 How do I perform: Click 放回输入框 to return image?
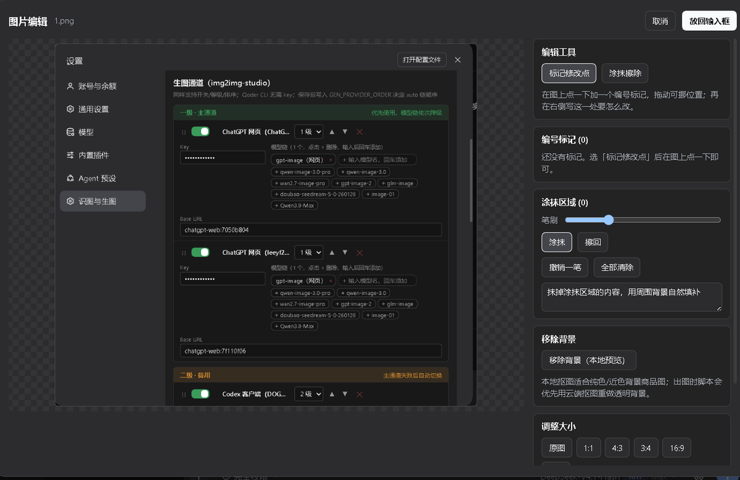point(709,21)
